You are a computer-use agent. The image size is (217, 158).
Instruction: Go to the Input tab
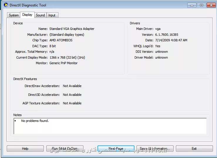(52, 15)
